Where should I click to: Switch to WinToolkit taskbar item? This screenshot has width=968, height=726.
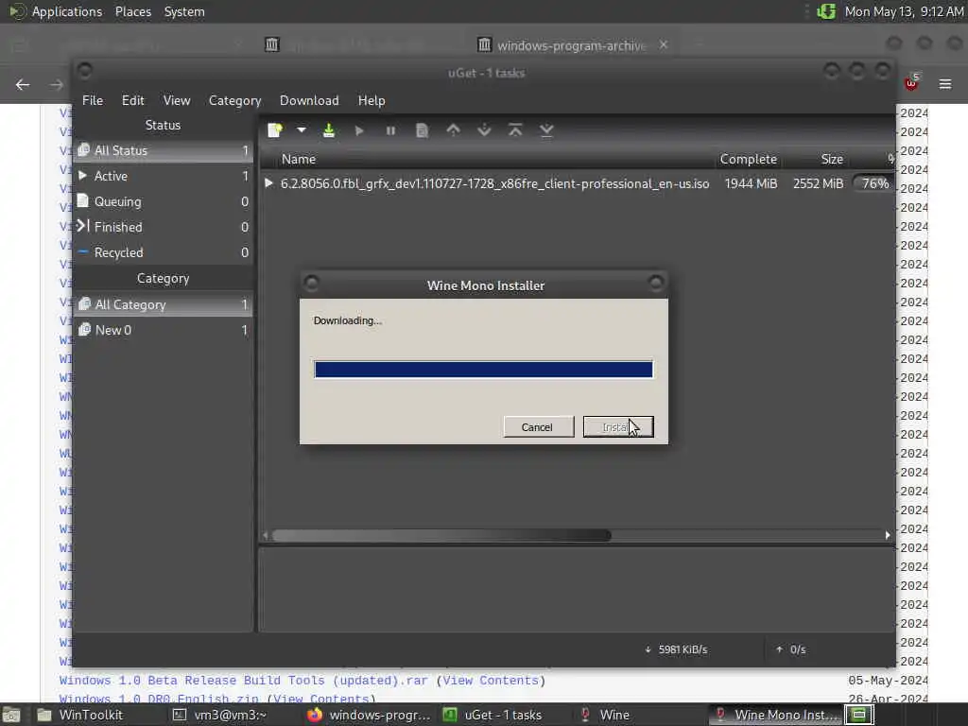(80, 715)
